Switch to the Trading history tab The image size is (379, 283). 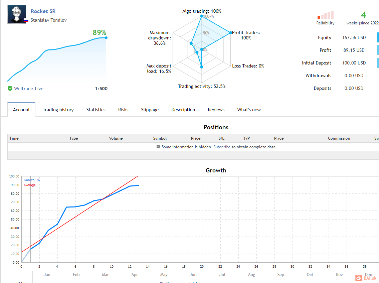pyautogui.click(x=58, y=110)
